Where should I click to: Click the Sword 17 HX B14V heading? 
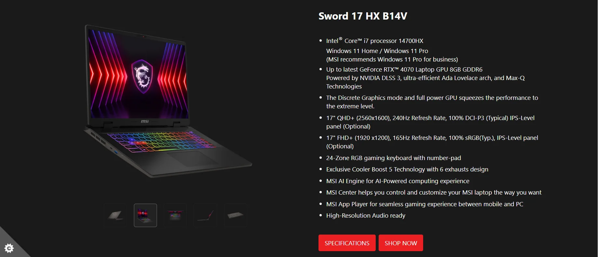click(x=363, y=16)
